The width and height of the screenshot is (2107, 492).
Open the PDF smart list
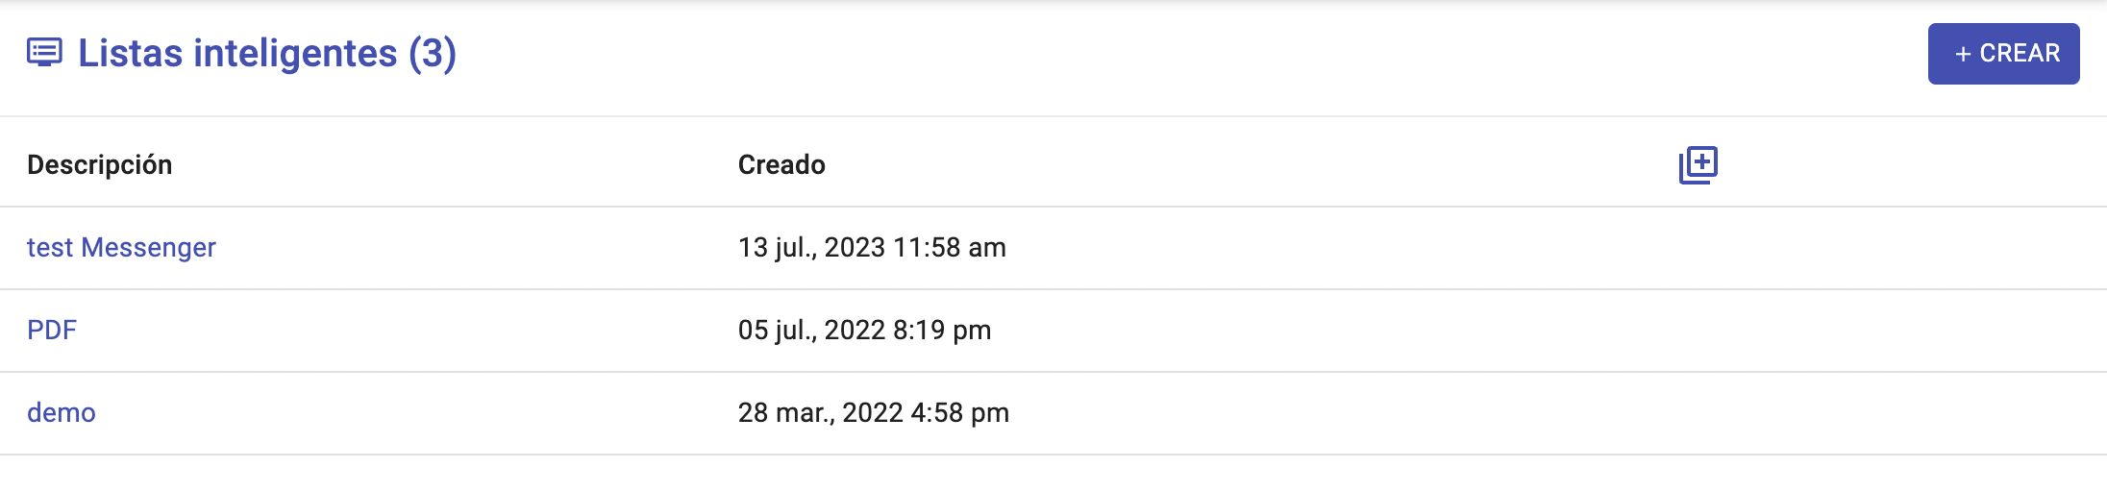[52, 331]
